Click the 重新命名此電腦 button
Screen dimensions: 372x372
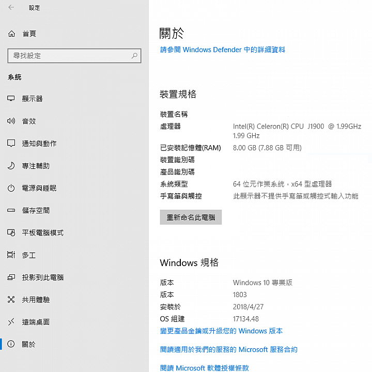(x=191, y=217)
